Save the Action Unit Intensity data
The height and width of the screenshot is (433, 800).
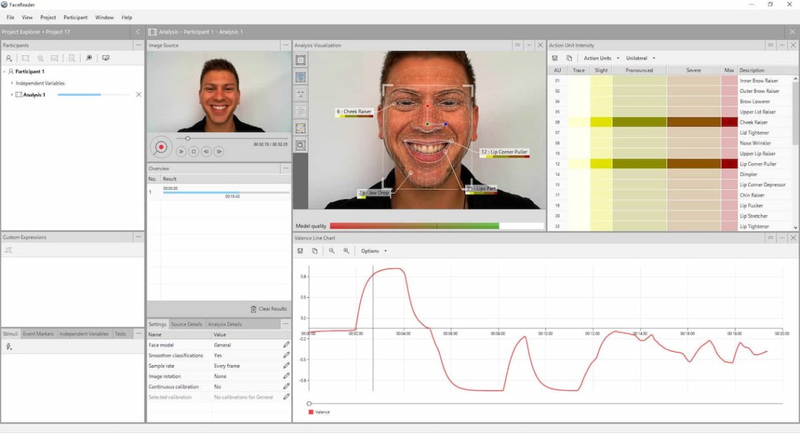point(555,58)
